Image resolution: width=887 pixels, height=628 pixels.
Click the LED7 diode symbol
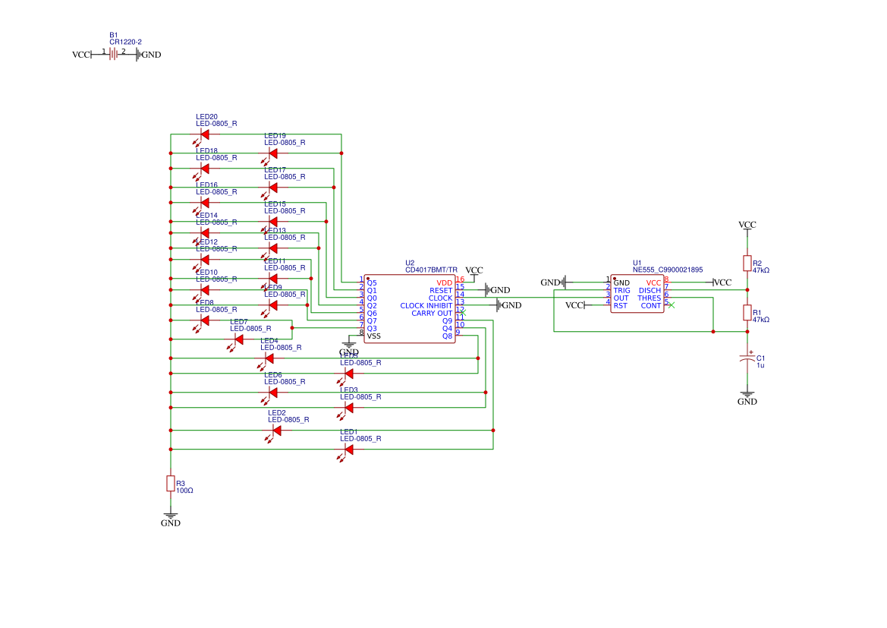pyautogui.click(x=238, y=339)
